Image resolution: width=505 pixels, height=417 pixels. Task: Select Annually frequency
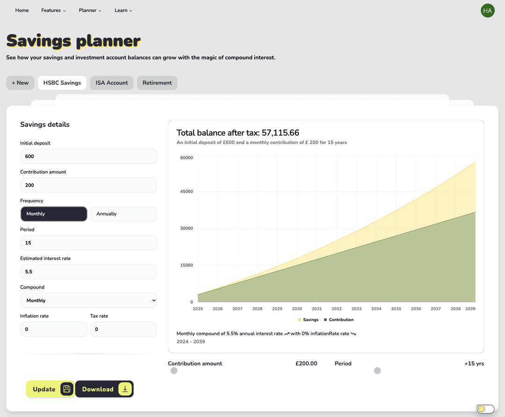click(x=123, y=214)
